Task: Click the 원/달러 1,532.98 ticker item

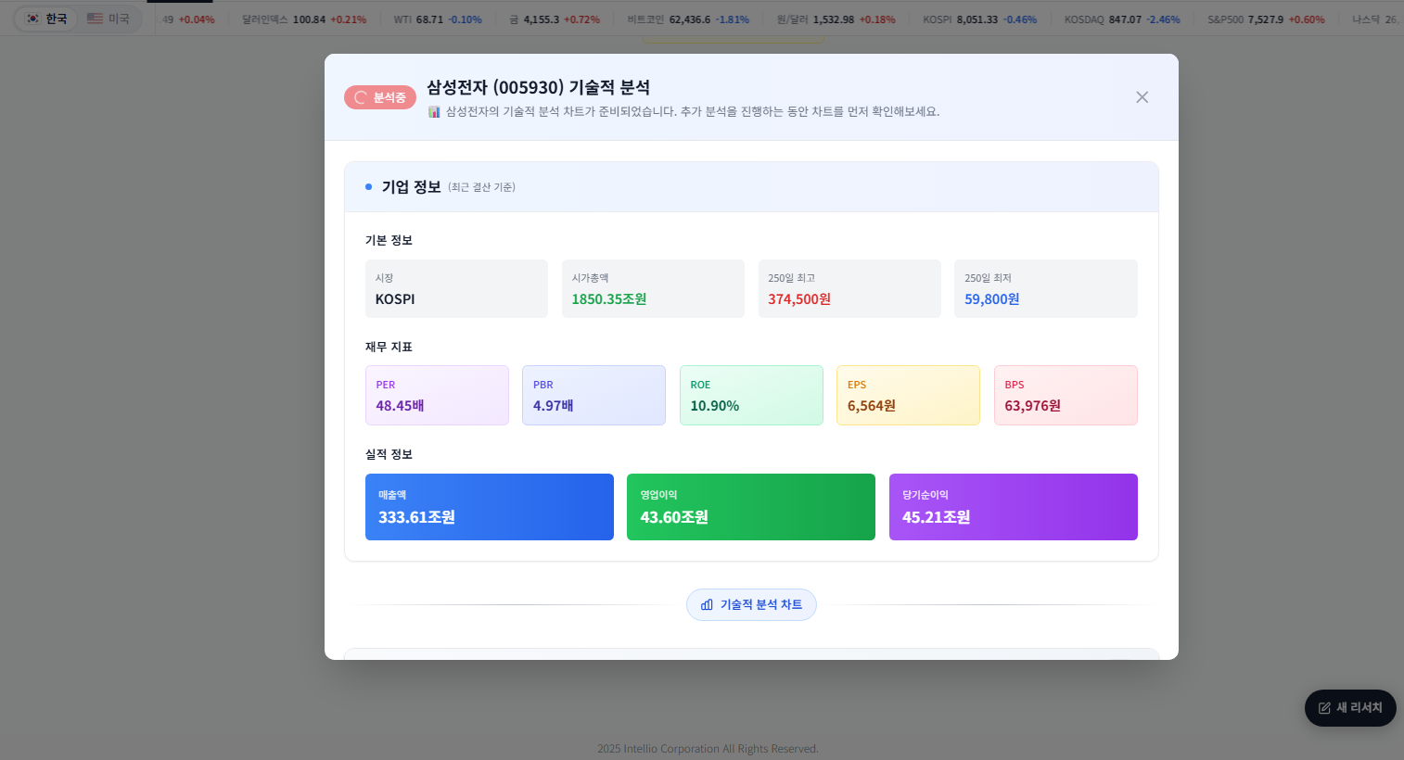Action: coord(836,19)
